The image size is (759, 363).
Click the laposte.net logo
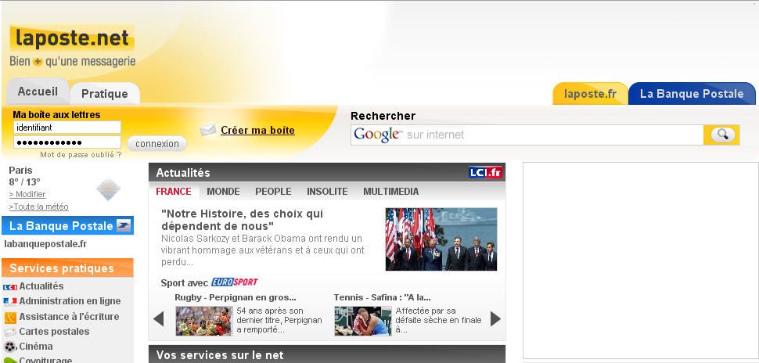(72, 38)
